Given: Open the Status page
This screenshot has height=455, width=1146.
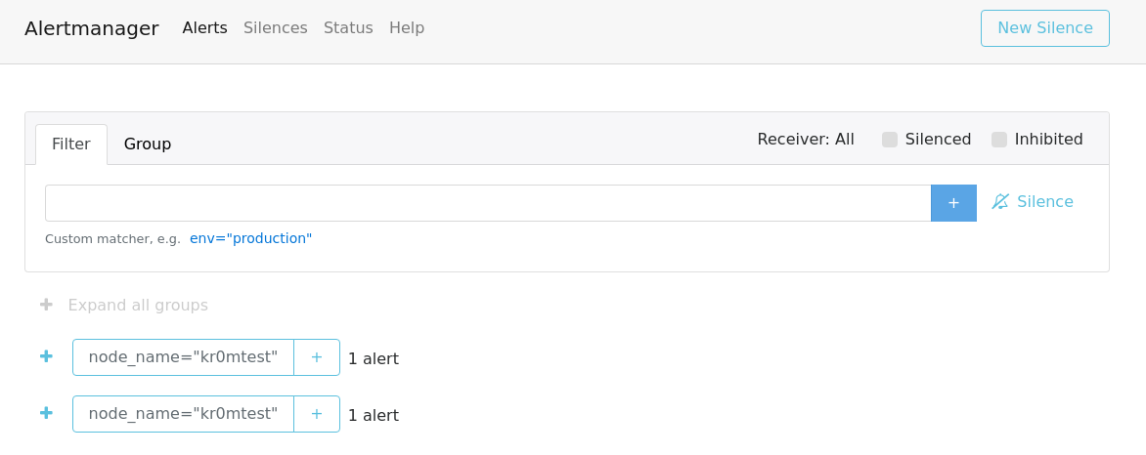Looking at the screenshot, I should 348,28.
